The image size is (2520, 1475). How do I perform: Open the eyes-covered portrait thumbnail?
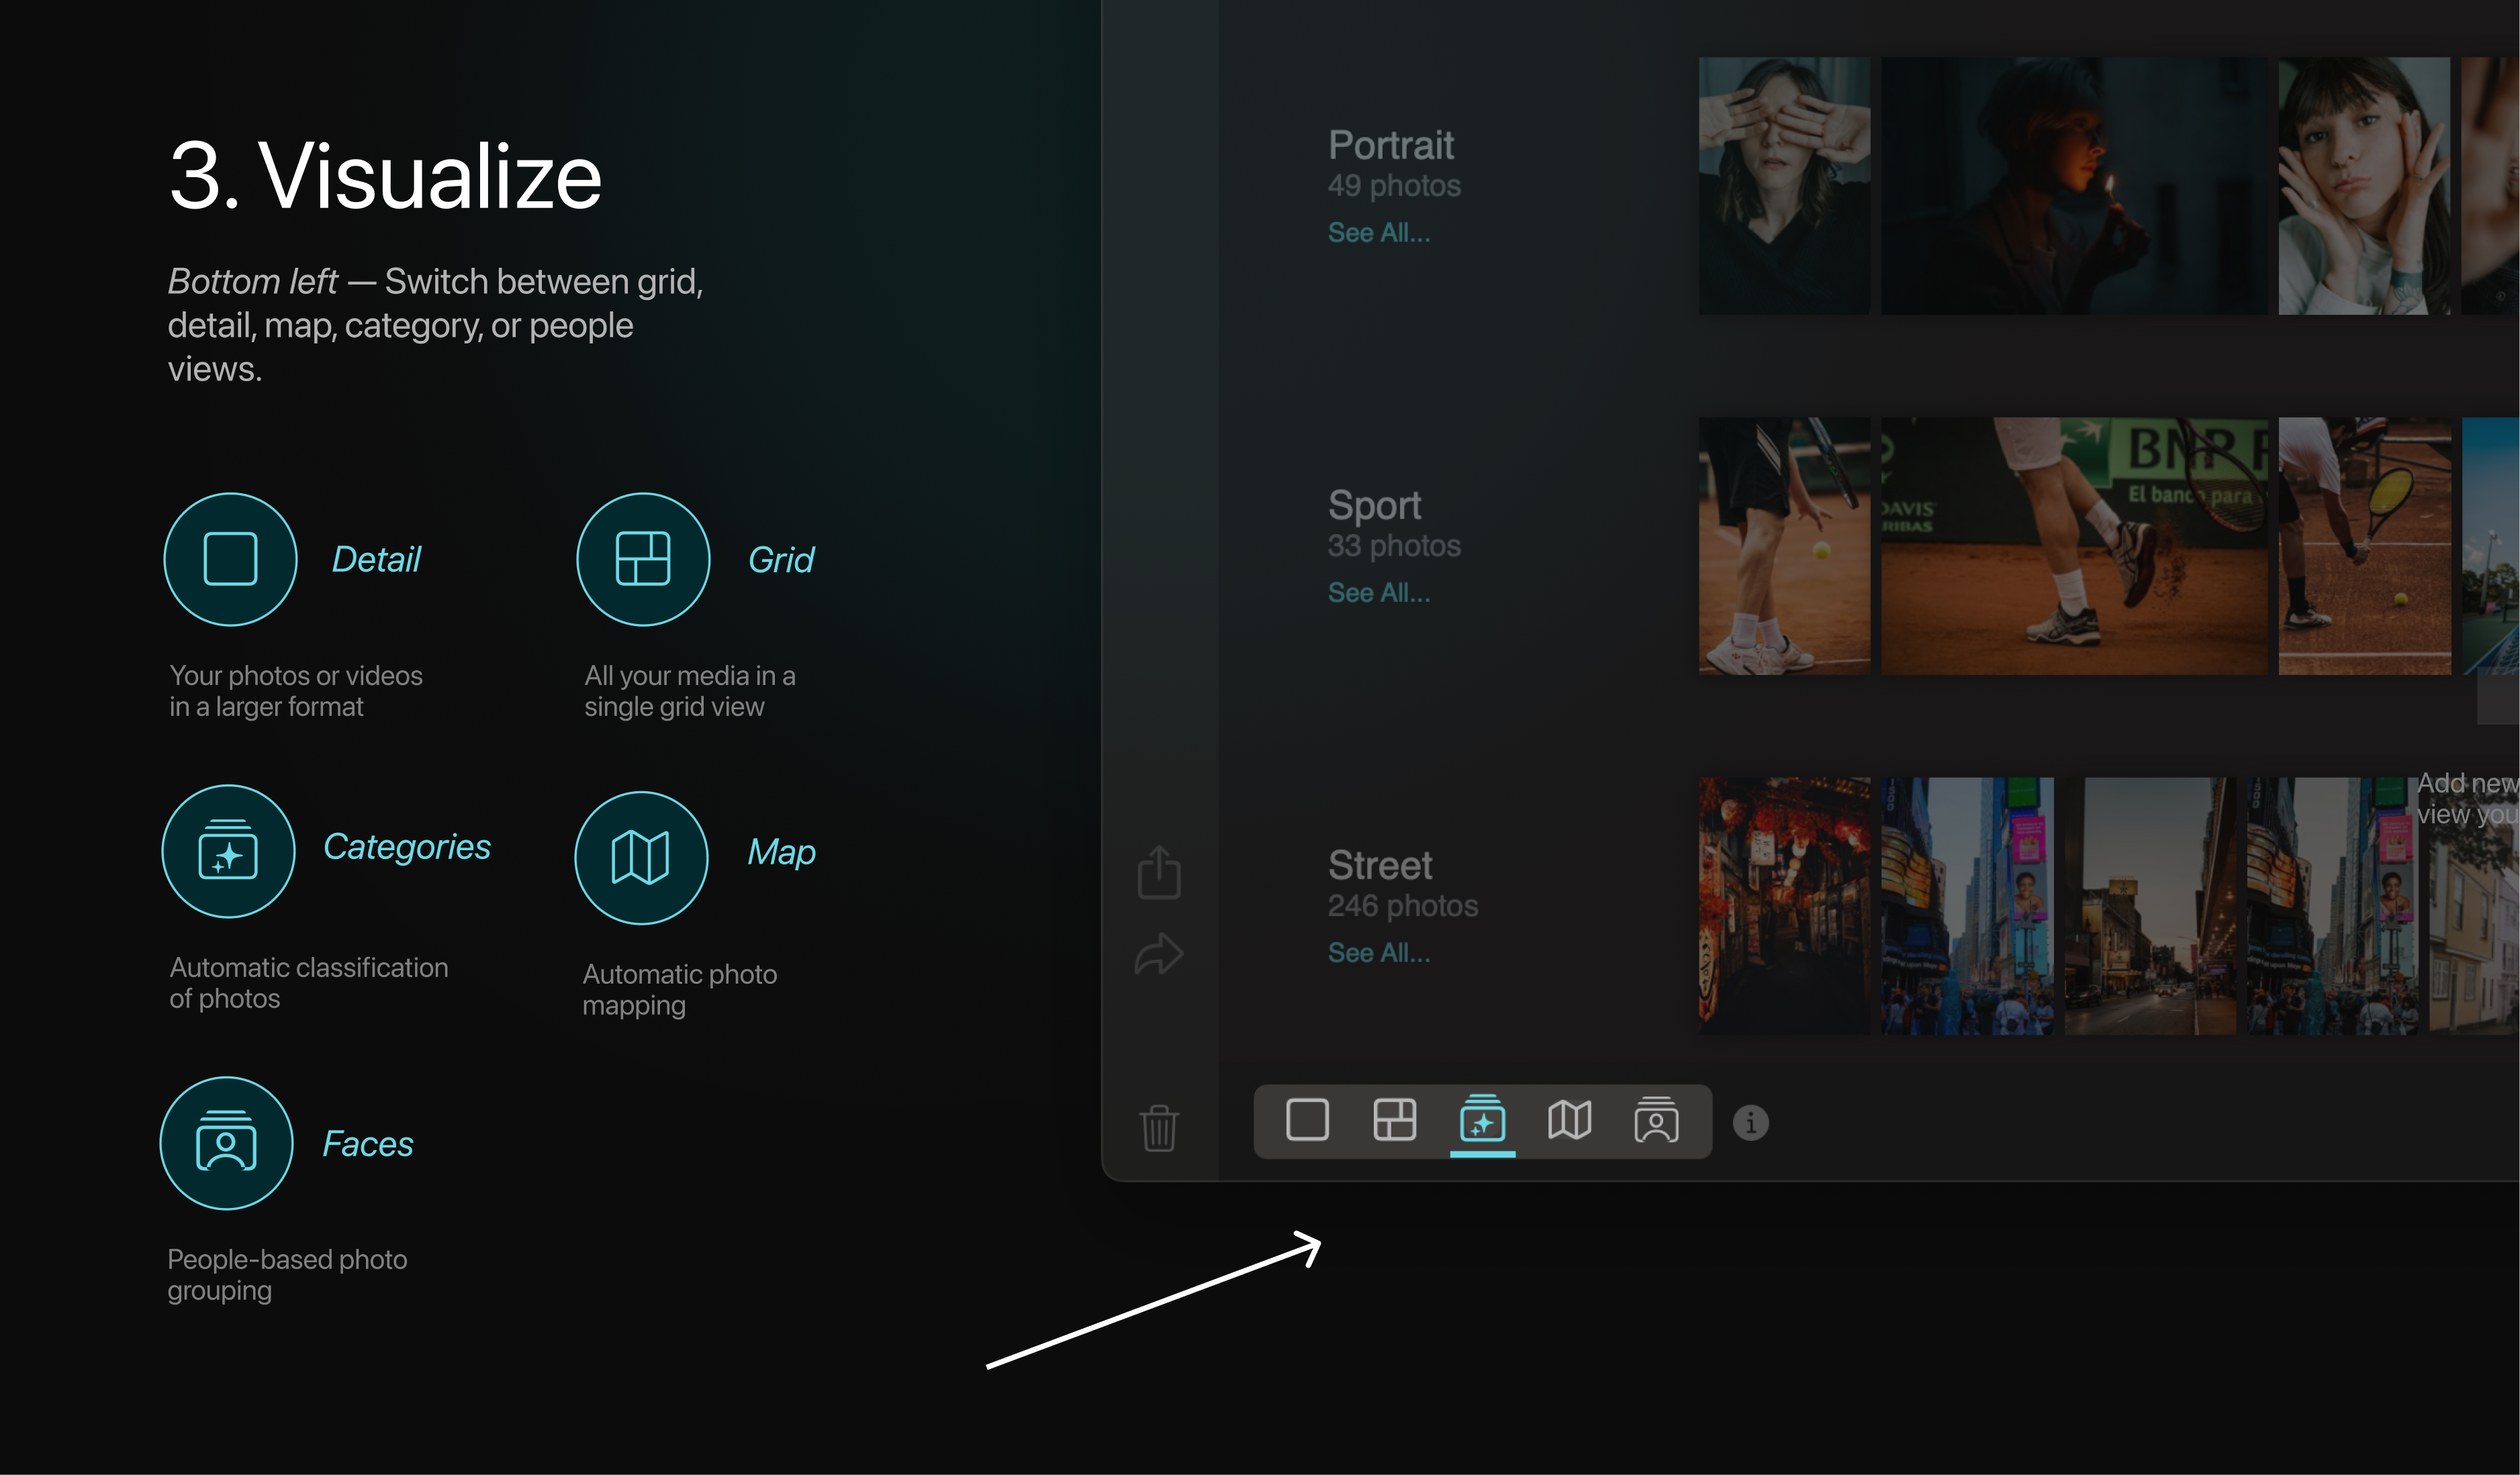coord(1784,186)
